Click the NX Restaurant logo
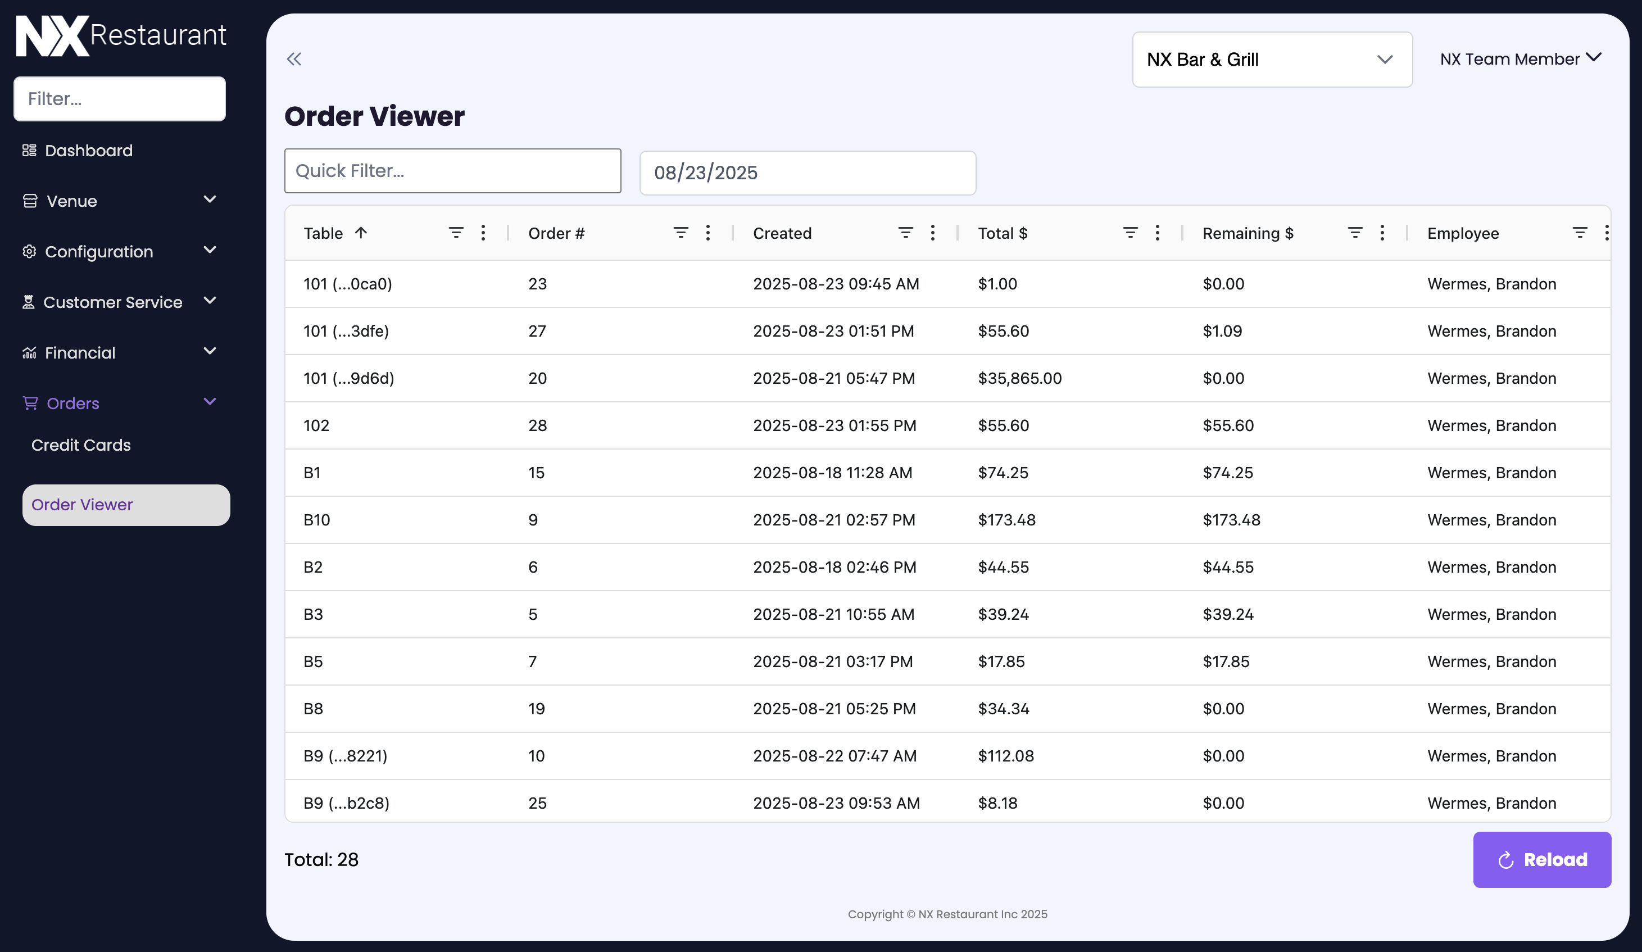Viewport: 1642px width, 952px height. [121, 36]
